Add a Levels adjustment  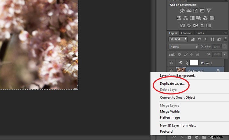189,10
